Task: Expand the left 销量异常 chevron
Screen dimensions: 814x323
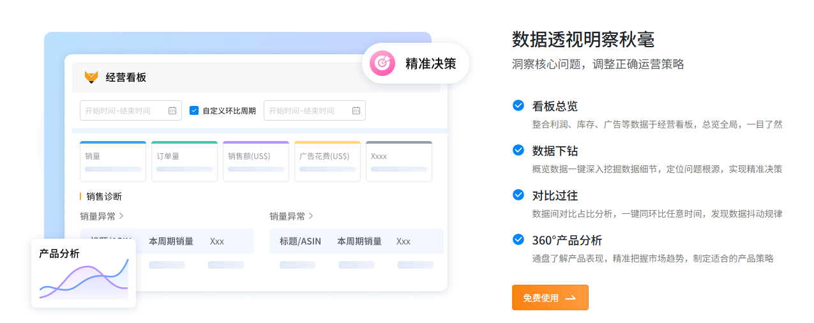Action: 121,216
